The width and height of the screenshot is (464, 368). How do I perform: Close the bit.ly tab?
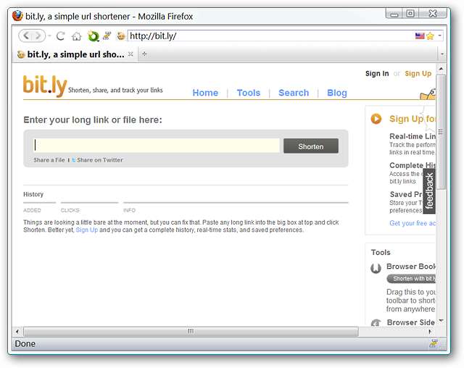click(130, 54)
